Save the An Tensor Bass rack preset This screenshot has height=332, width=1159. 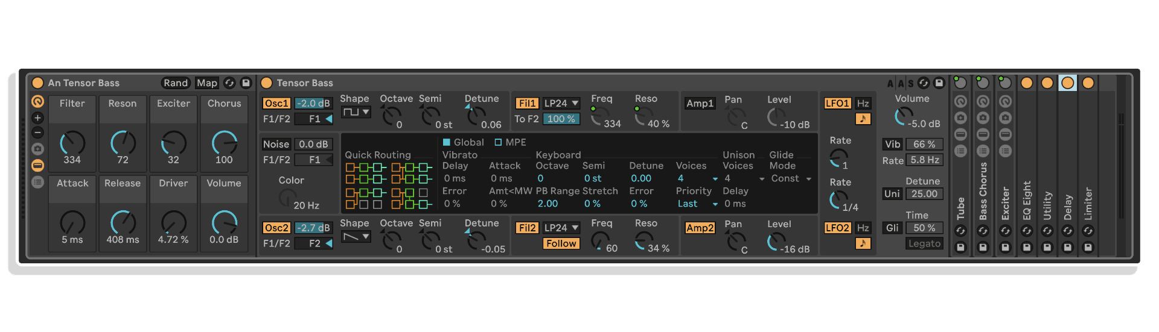click(x=246, y=83)
